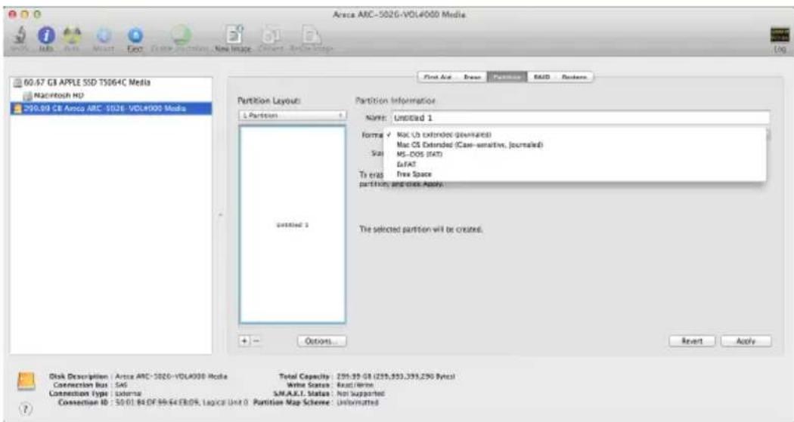The width and height of the screenshot is (794, 422).
Task: Open the Partition Layout 1 Partition dropdown
Action: click(x=292, y=116)
